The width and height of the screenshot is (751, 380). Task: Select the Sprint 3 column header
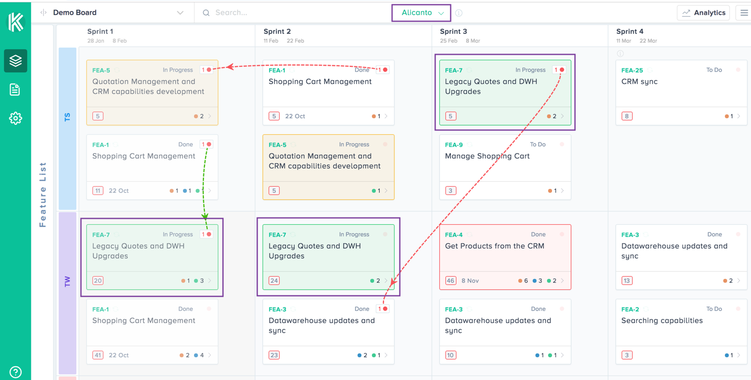[453, 31]
